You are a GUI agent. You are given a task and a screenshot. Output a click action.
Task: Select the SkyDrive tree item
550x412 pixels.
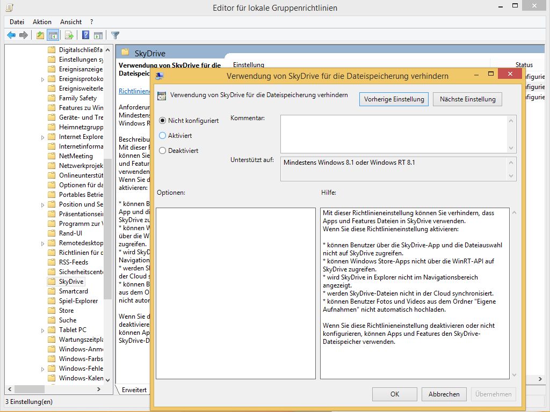click(71, 281)
